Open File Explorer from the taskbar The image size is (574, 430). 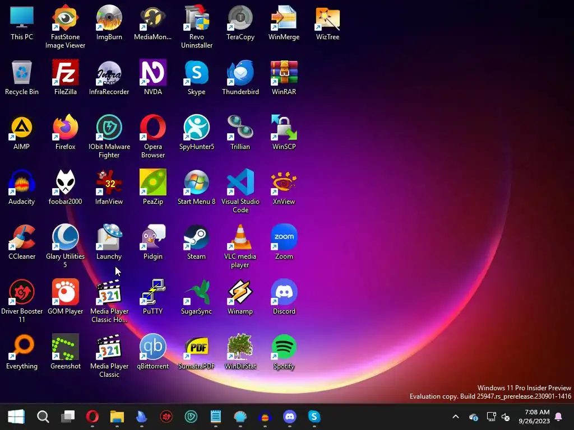click(x=117, y=417)
